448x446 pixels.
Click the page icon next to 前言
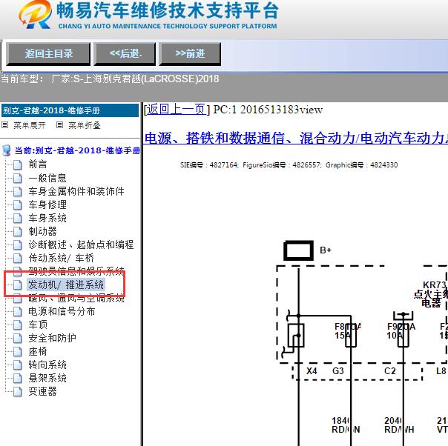[x=17, y=164]
